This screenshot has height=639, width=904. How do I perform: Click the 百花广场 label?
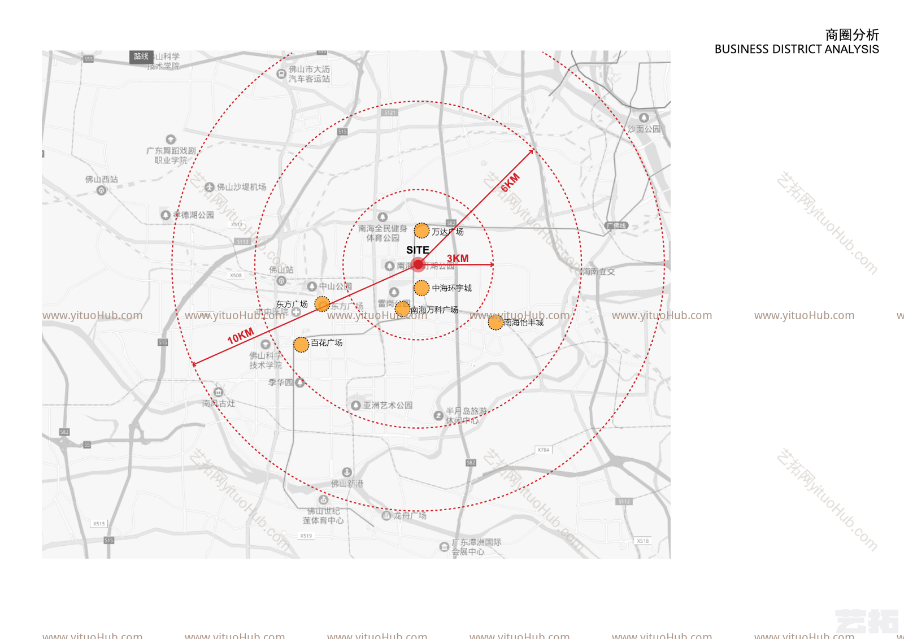pos(327,343)
